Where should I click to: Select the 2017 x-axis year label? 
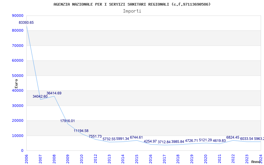pyautogui.click(x=164, y=159)
